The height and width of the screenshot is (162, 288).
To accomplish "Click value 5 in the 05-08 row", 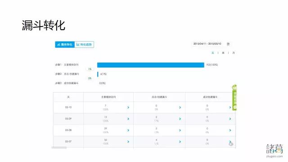I will tap(156, 128).
